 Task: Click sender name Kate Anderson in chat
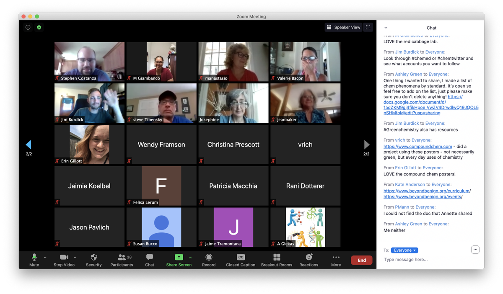410,184
